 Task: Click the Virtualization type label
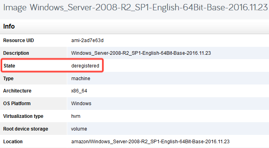23,116
